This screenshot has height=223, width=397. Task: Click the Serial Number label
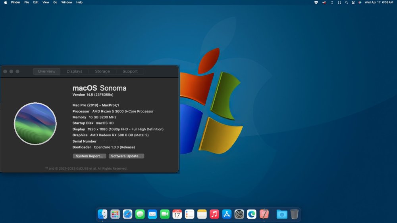(x=84, y=141)
